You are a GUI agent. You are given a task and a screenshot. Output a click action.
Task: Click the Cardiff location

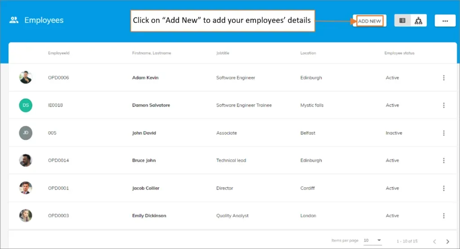pyautogui.click(x=307, y=188)
